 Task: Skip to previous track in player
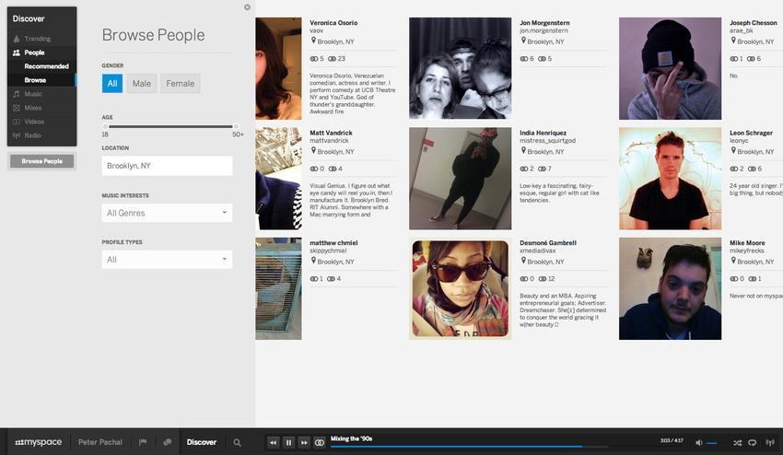pyautogui.click(x=274, y=442)
